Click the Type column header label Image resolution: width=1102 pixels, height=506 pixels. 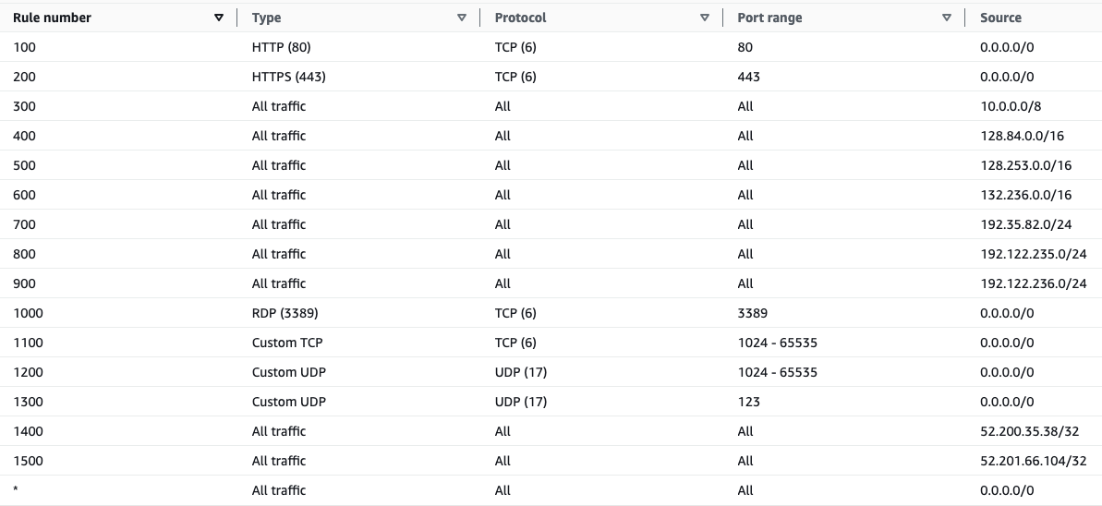(x=266, y=18)
